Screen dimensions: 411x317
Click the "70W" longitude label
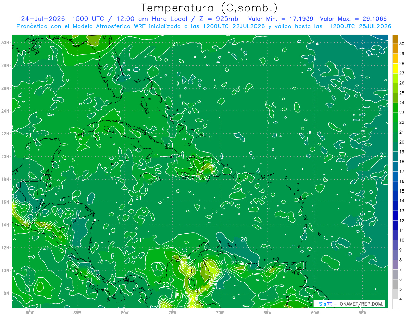pyautogui.click(x=220, y=313)
